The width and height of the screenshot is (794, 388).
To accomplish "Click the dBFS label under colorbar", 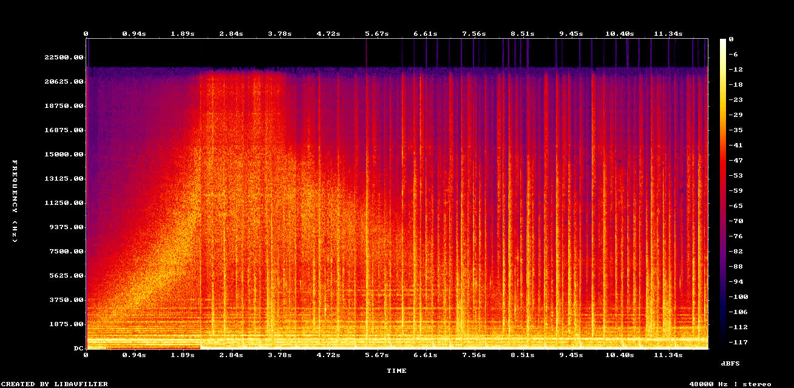I will (x=730, y=364).
